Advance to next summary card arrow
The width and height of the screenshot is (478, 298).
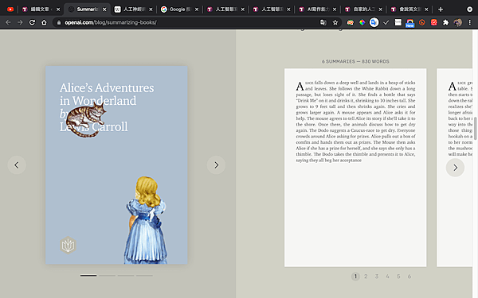point(455,168)
